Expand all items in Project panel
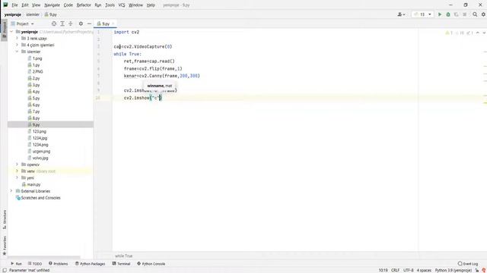 tap(62, 24)
